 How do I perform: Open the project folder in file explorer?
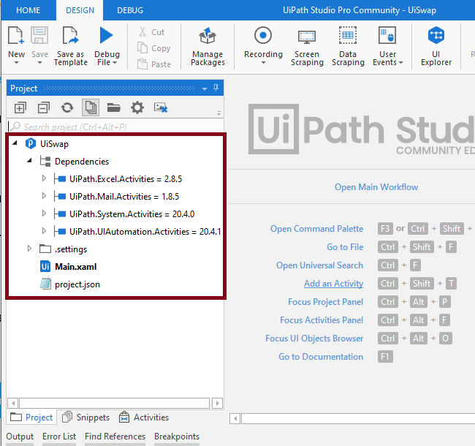[114, 107]
